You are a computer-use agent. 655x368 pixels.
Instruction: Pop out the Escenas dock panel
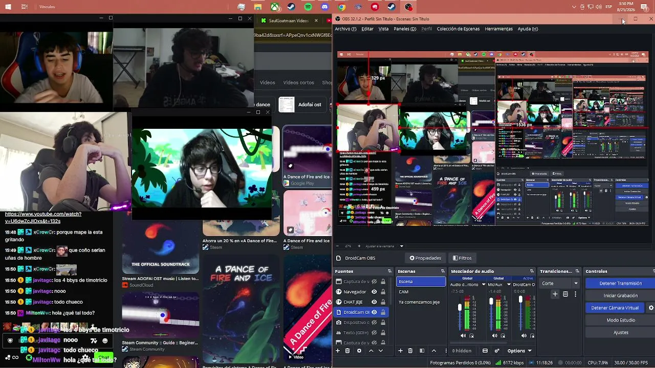[443, 271]
